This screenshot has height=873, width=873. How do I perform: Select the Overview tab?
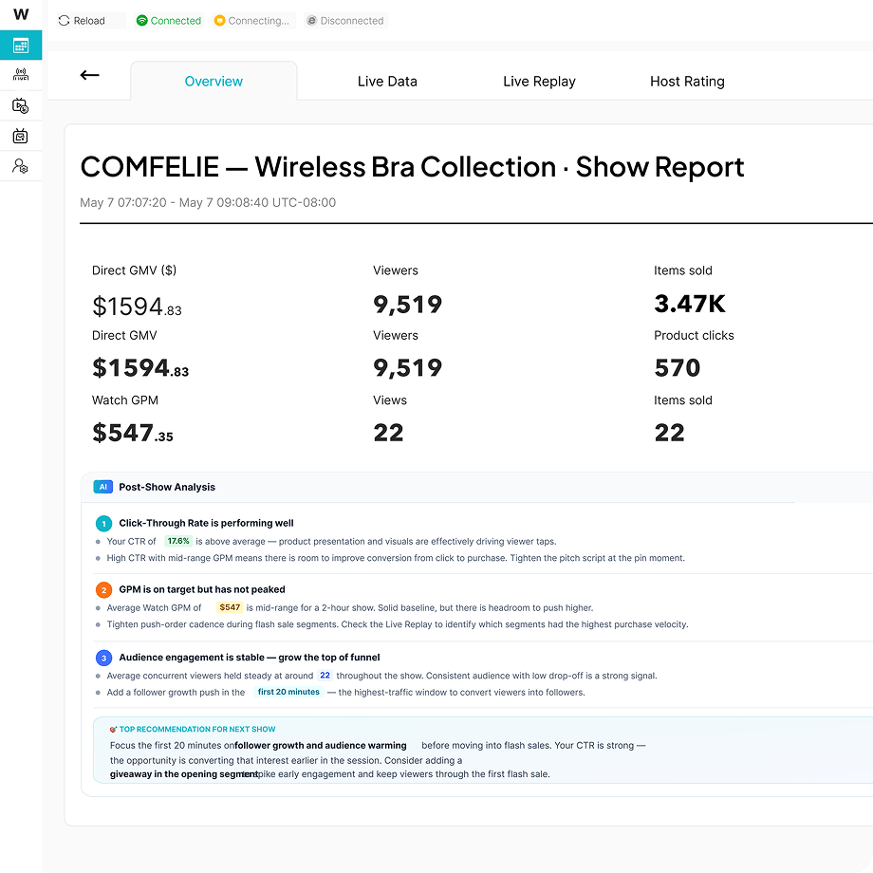pyautogui.click(x=214, y=82)
